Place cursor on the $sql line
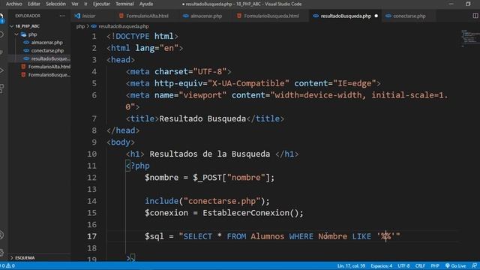The width and height of the screenshot is (480, 270). 272,236
